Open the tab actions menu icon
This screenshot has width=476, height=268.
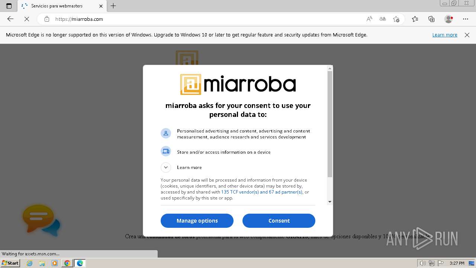point(9,6)
